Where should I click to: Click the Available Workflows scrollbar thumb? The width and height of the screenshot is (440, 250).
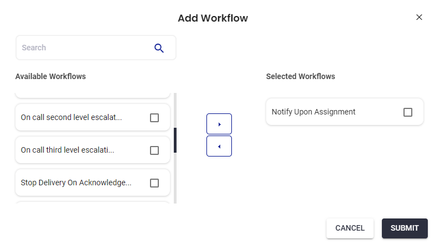[175, 140]
